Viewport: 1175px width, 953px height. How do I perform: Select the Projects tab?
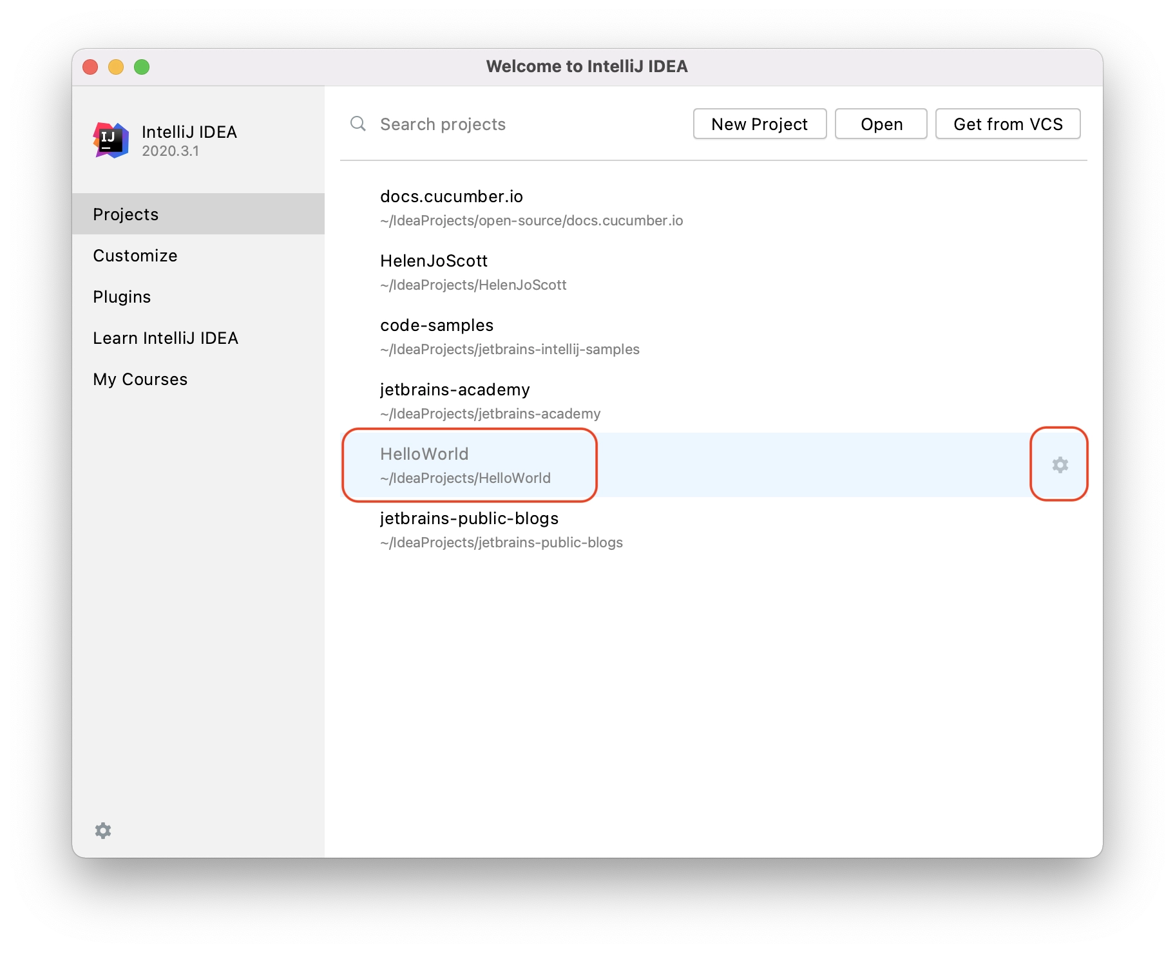pos(198,214)
